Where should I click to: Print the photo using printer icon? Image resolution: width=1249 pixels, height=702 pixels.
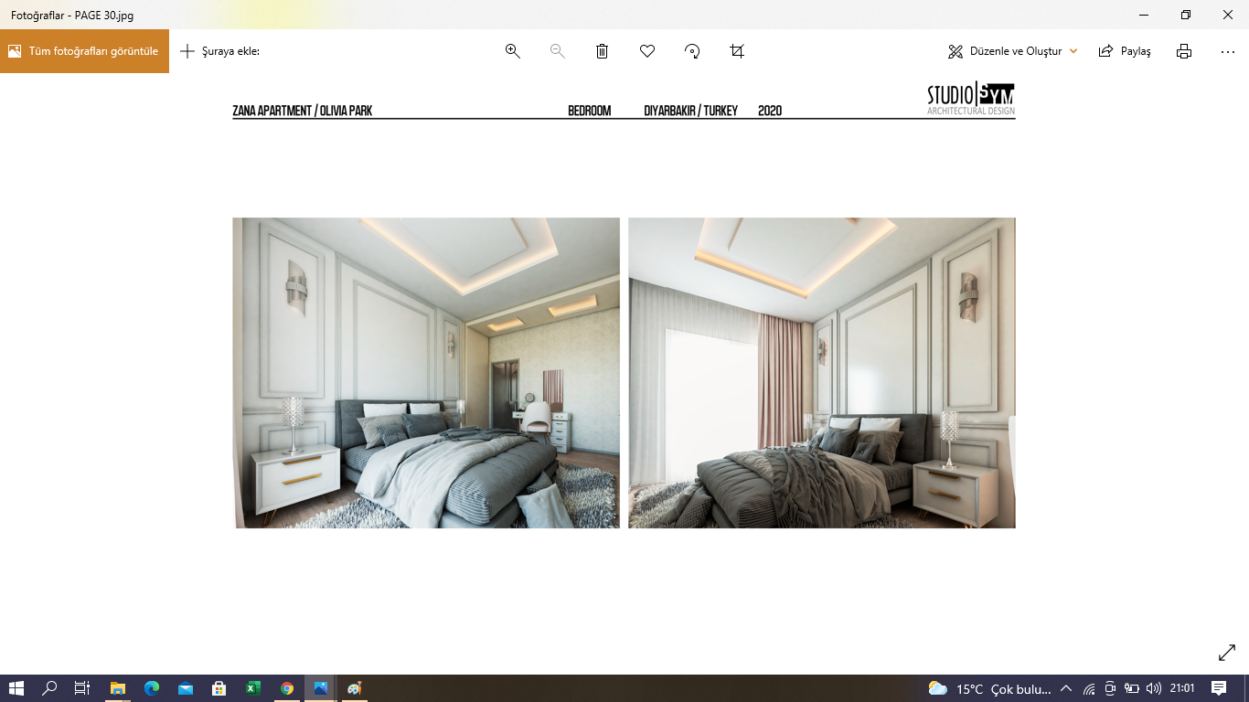point(1184,51)
